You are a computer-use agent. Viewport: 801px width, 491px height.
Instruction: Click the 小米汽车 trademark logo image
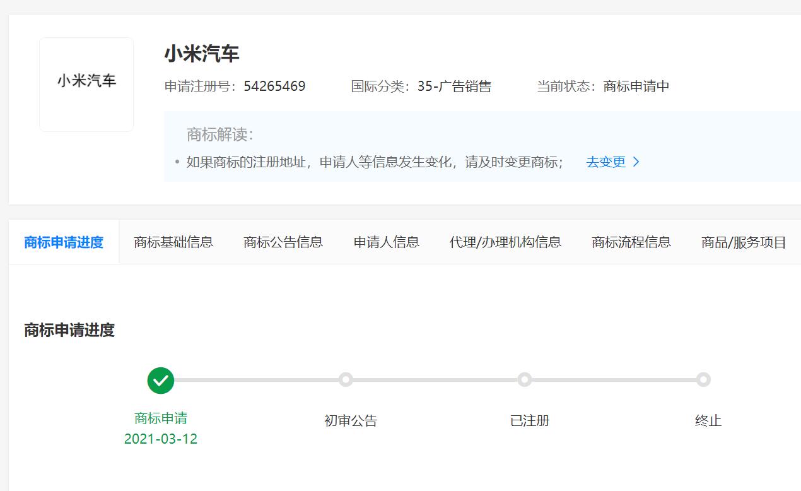coord(86,84)
